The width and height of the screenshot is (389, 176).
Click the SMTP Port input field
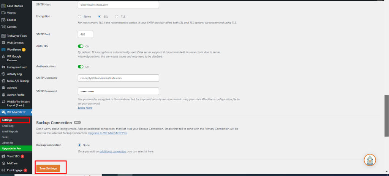point(85,34)
